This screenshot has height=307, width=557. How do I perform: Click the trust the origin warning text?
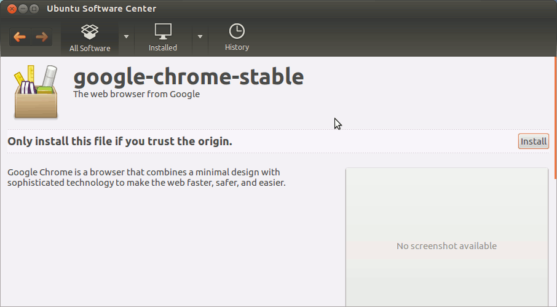[120, 142]
